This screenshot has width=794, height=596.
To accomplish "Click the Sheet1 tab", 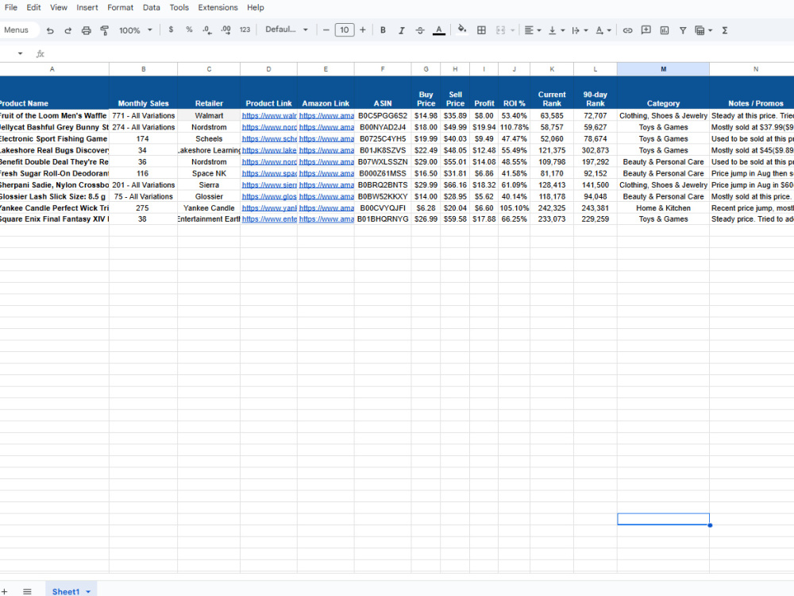I will pyautogui.click(x=66, y=591).
